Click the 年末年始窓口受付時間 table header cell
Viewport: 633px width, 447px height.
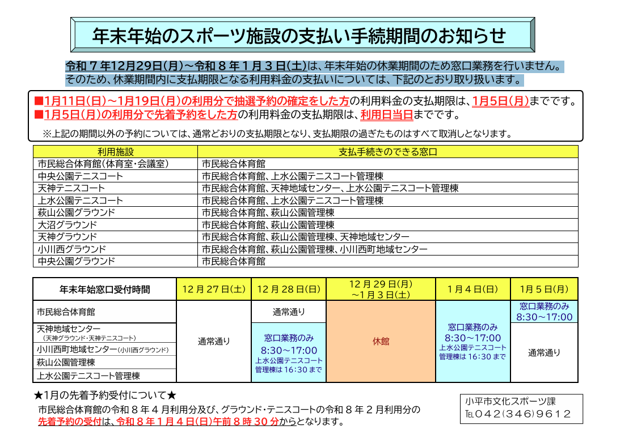click(105, 289)
